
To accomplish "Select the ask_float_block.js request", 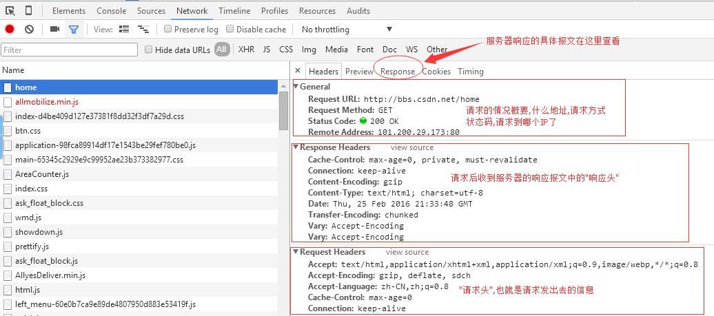I will [139, 261].
